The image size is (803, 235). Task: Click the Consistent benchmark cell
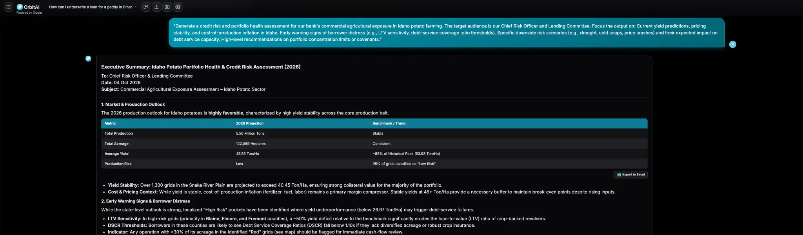tap(382, 144)
